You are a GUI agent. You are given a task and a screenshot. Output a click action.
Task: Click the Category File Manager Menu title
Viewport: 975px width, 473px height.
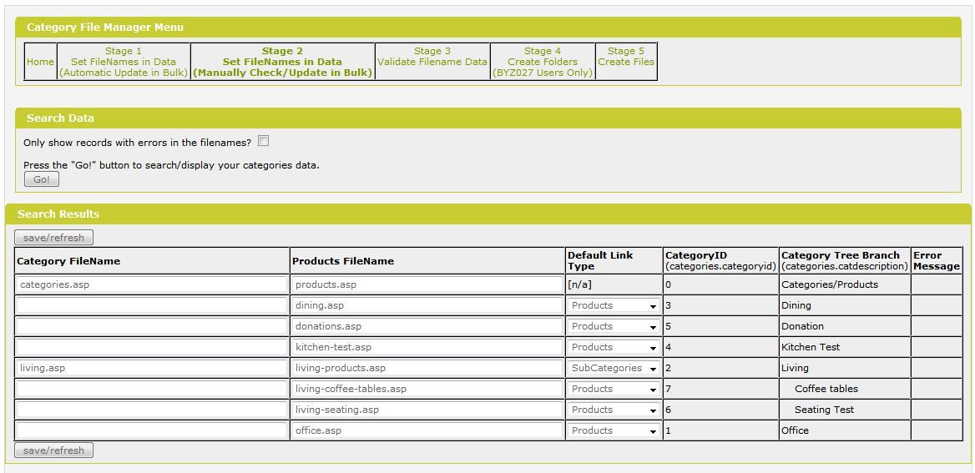(x=105, y=28)
